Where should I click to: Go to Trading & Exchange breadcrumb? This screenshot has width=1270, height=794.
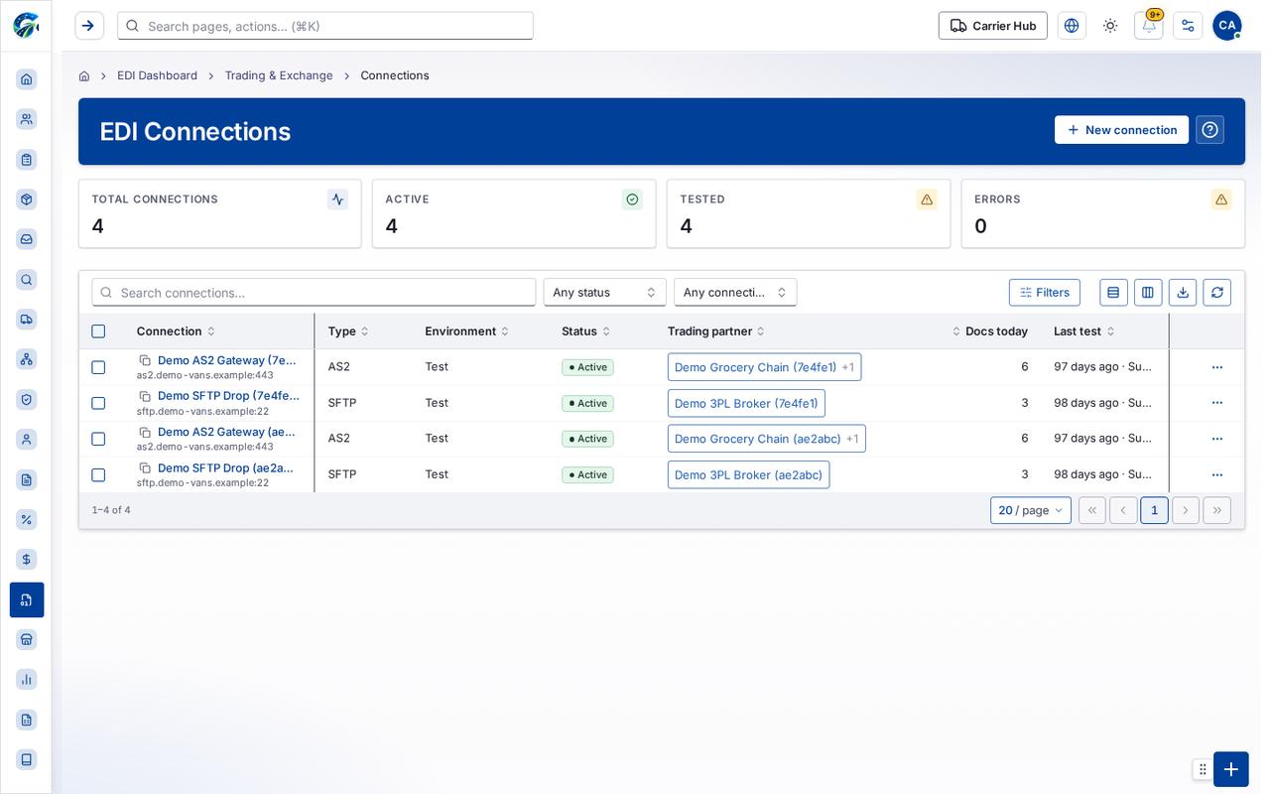coord(279,75)
